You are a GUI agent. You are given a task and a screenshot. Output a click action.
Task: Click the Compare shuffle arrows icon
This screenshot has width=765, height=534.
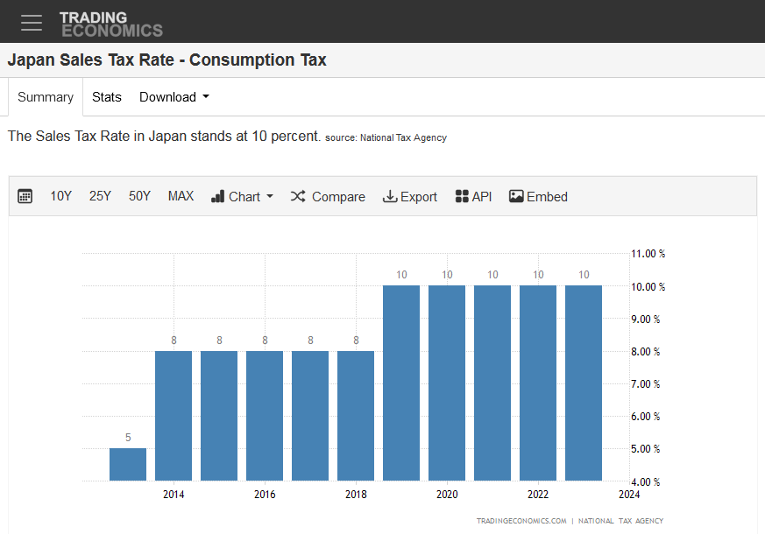pyautogui.click(x=298, y=197)
